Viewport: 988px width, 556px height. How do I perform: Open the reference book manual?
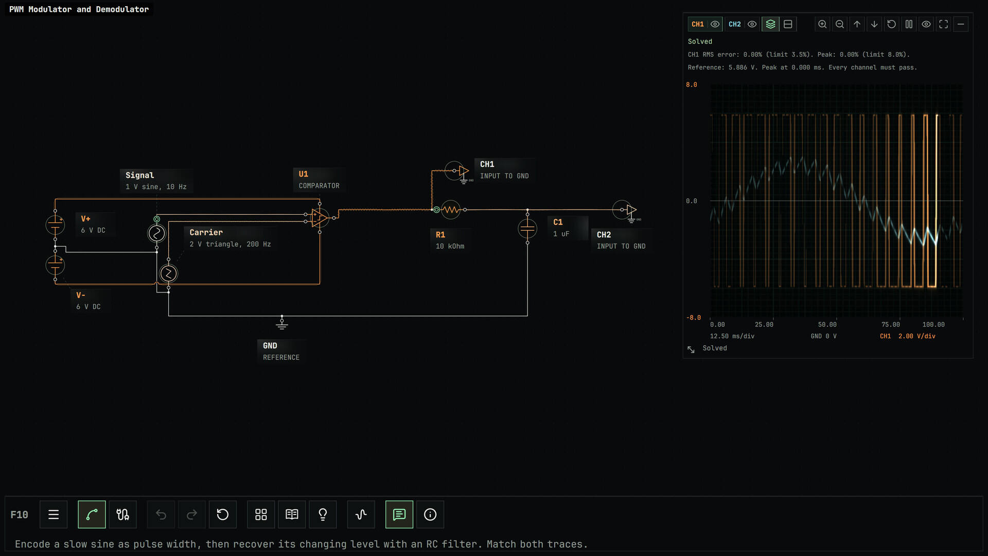292,514
